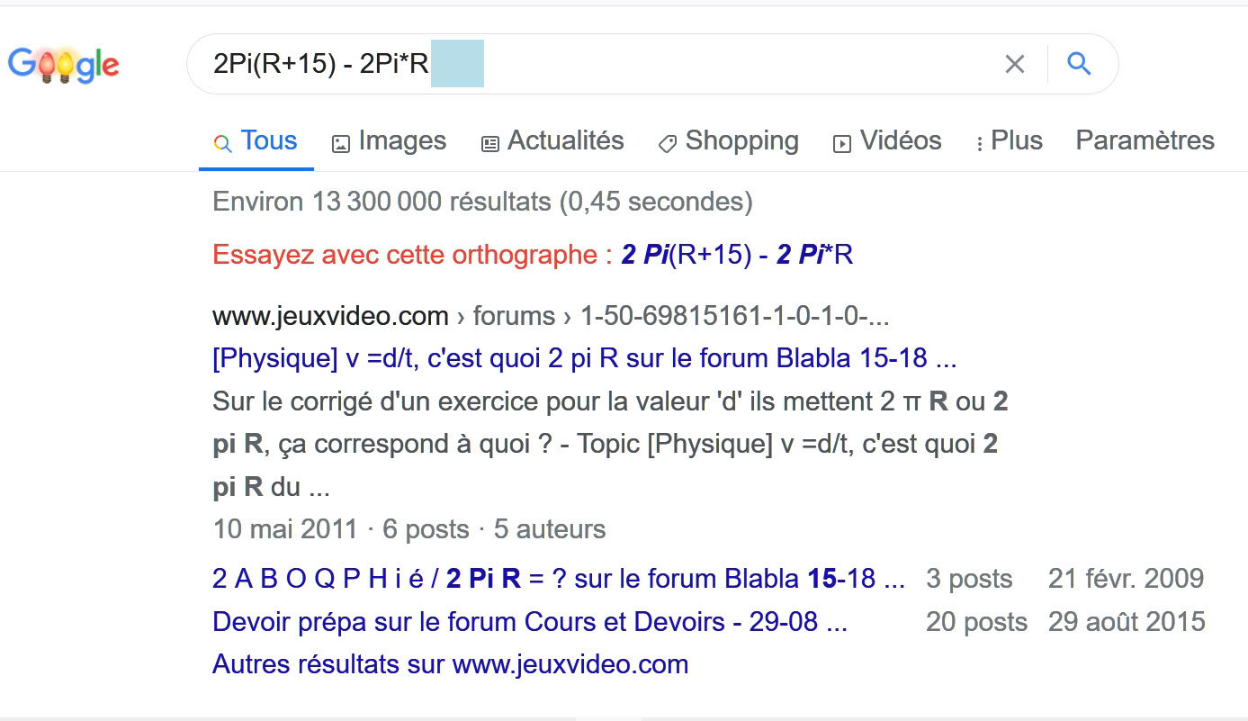1248x721 pixels.
Task: Select the Tous tab
Action: tap(268, 141)
